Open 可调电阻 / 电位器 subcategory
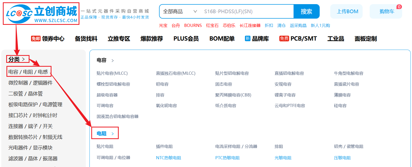 tap(113, 157)
